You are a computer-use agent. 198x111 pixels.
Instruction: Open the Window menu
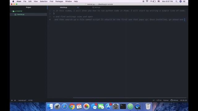68,1
